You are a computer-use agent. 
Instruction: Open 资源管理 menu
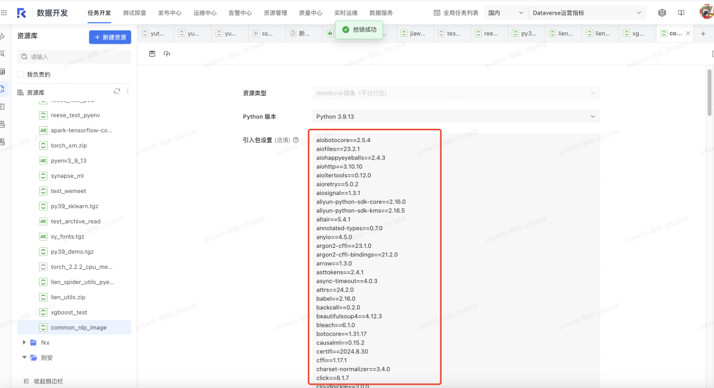click(276, 13)
